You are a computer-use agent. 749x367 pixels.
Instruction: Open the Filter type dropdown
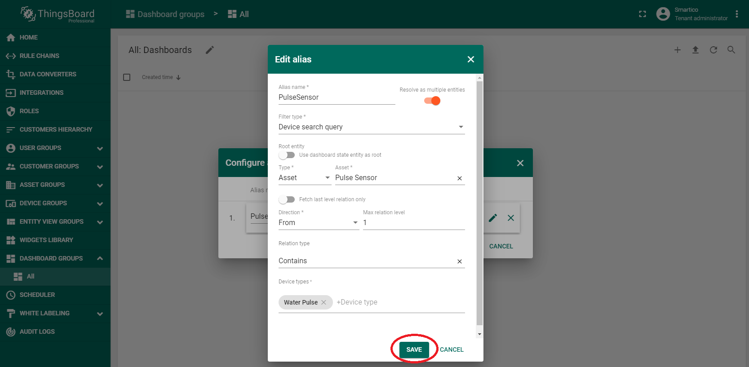pos(371,127)
